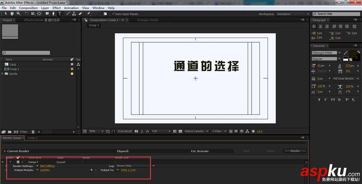Select the Unified Camera tool
362x184 pixels.
(33, 14)
